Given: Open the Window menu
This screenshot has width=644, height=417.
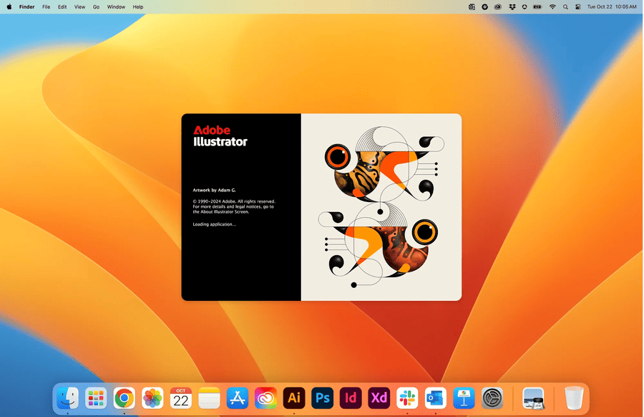Looking at the screenshot, I should tap(115, 6).
